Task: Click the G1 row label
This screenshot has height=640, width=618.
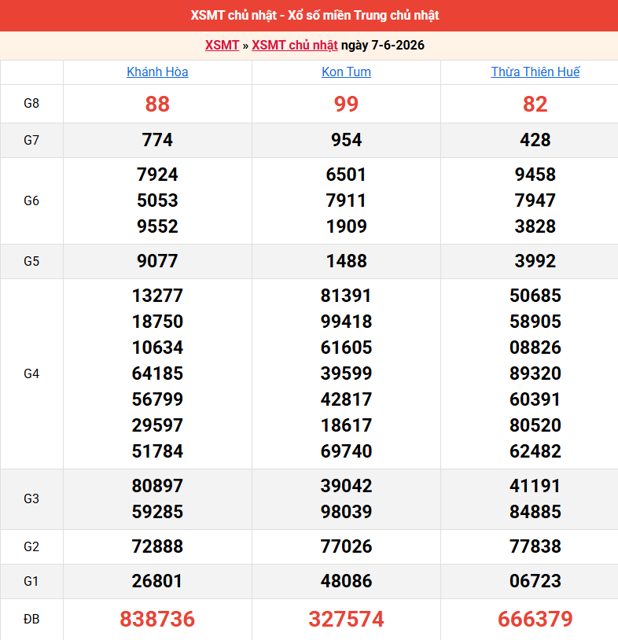Action: [31, 581]
